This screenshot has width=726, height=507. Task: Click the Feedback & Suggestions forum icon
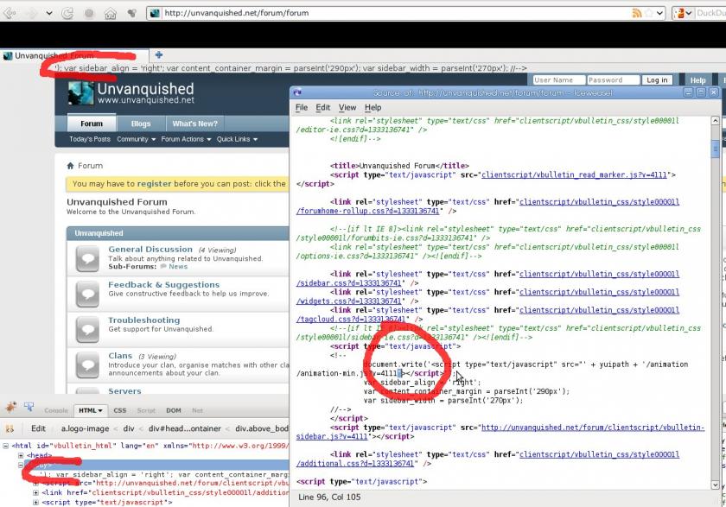(x=87, y=293)
